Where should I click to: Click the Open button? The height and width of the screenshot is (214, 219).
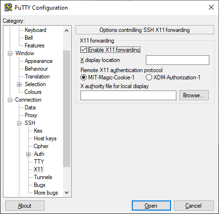coord(151,206)
